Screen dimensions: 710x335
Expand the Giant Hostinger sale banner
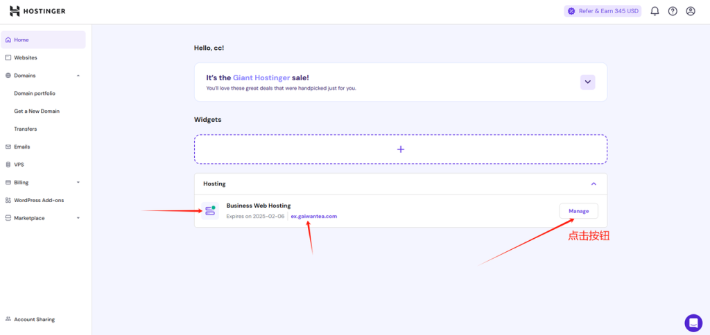pyautogui.click(x=587, y=82)
